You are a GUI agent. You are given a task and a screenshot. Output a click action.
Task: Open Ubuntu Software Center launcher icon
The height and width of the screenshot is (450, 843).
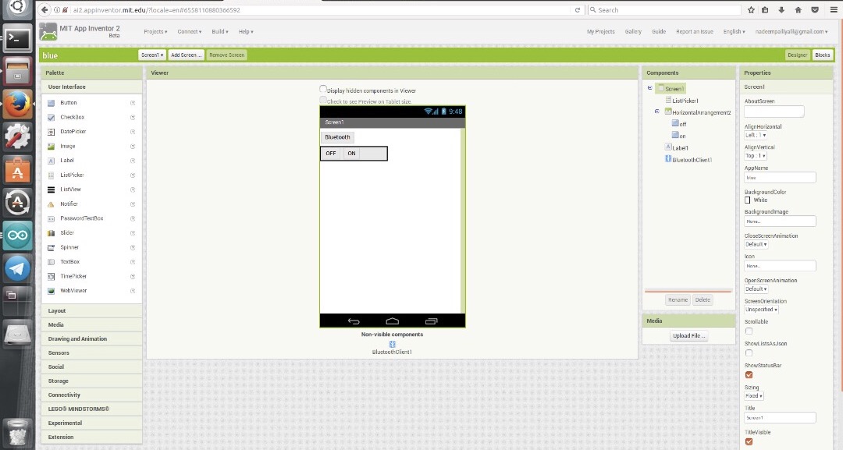pos(17,170)
